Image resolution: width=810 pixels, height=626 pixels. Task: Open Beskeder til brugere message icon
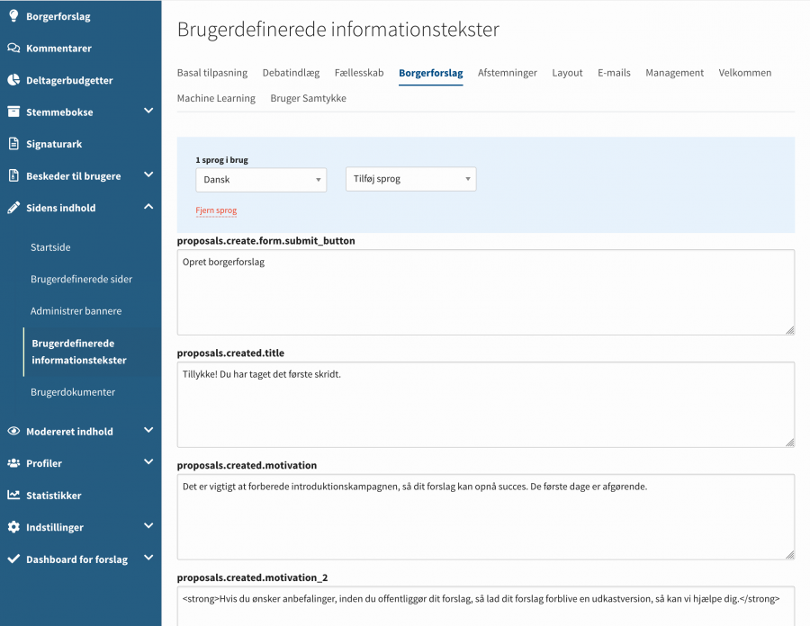[x=13, y=175]
